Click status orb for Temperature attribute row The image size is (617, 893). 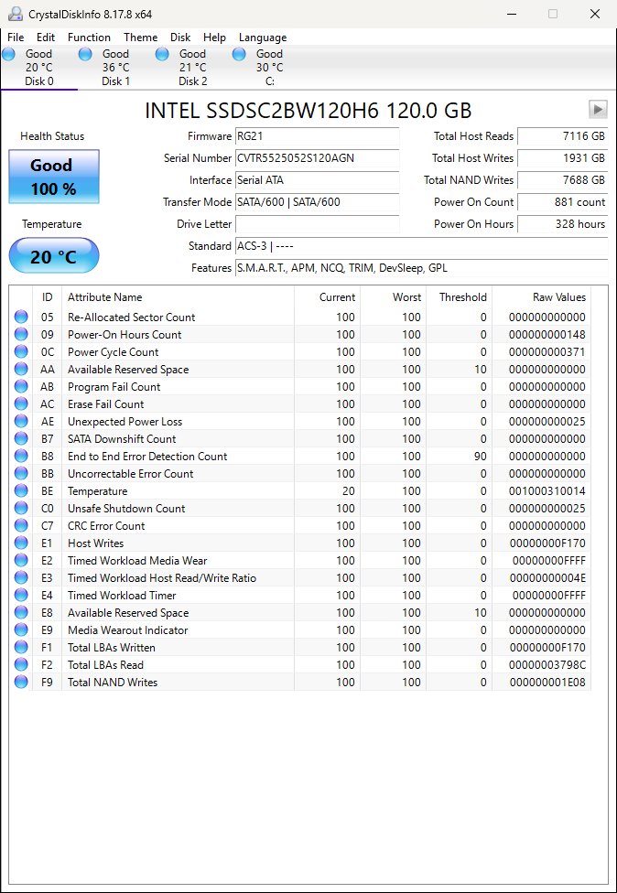point(21,490)
